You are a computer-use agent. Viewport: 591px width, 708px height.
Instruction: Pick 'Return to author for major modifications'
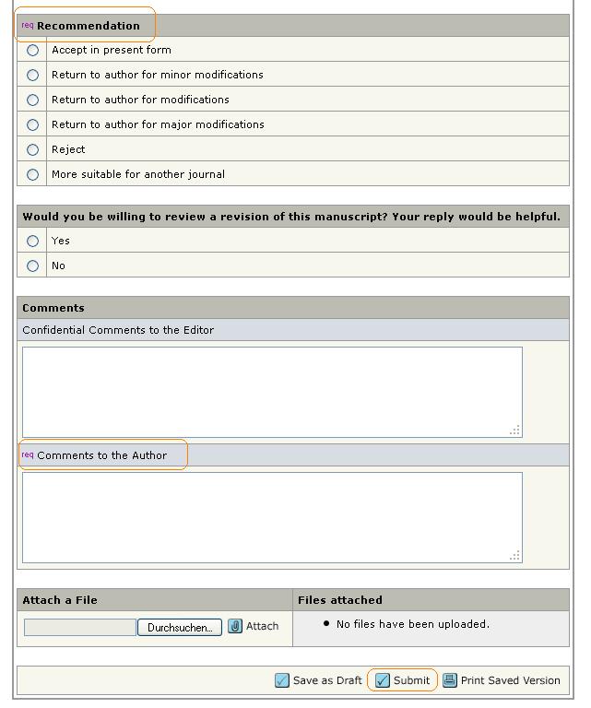tap(32, 124)
